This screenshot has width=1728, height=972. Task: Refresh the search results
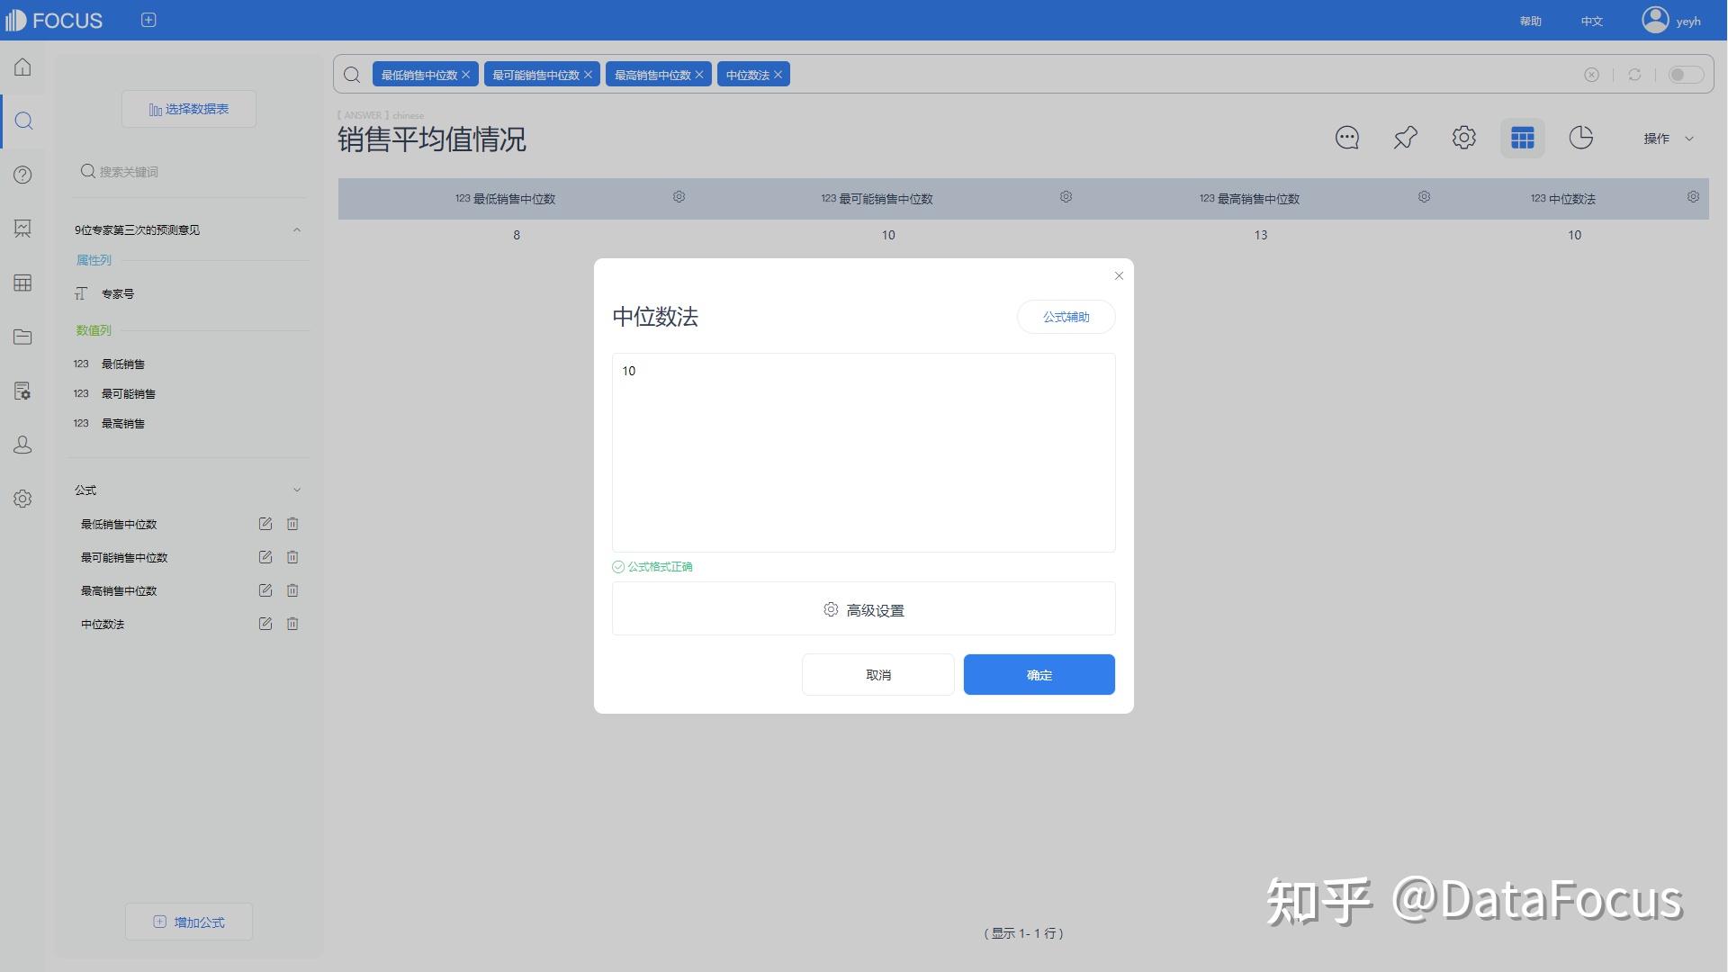tap(1634, 75)
